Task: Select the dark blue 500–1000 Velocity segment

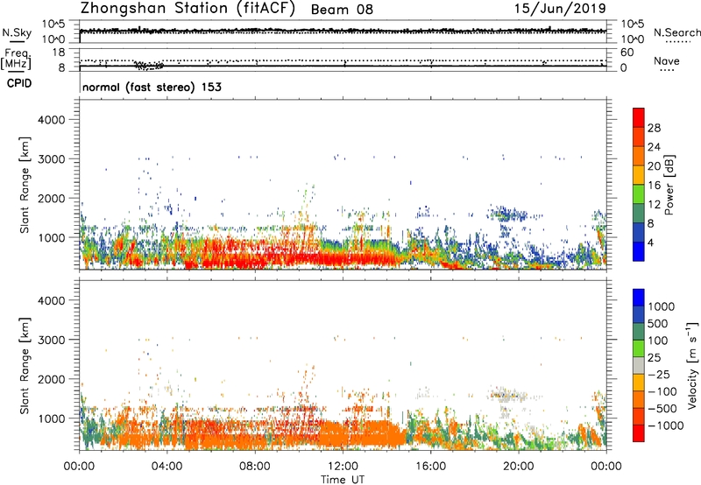Action: [x=639, y=314]
